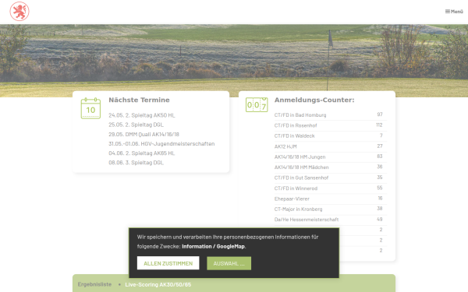Open 31.05.-01.06. HGV-Jugendmeisterschaften
Viewport: 468px width, 292px height.
coord(161,143)
